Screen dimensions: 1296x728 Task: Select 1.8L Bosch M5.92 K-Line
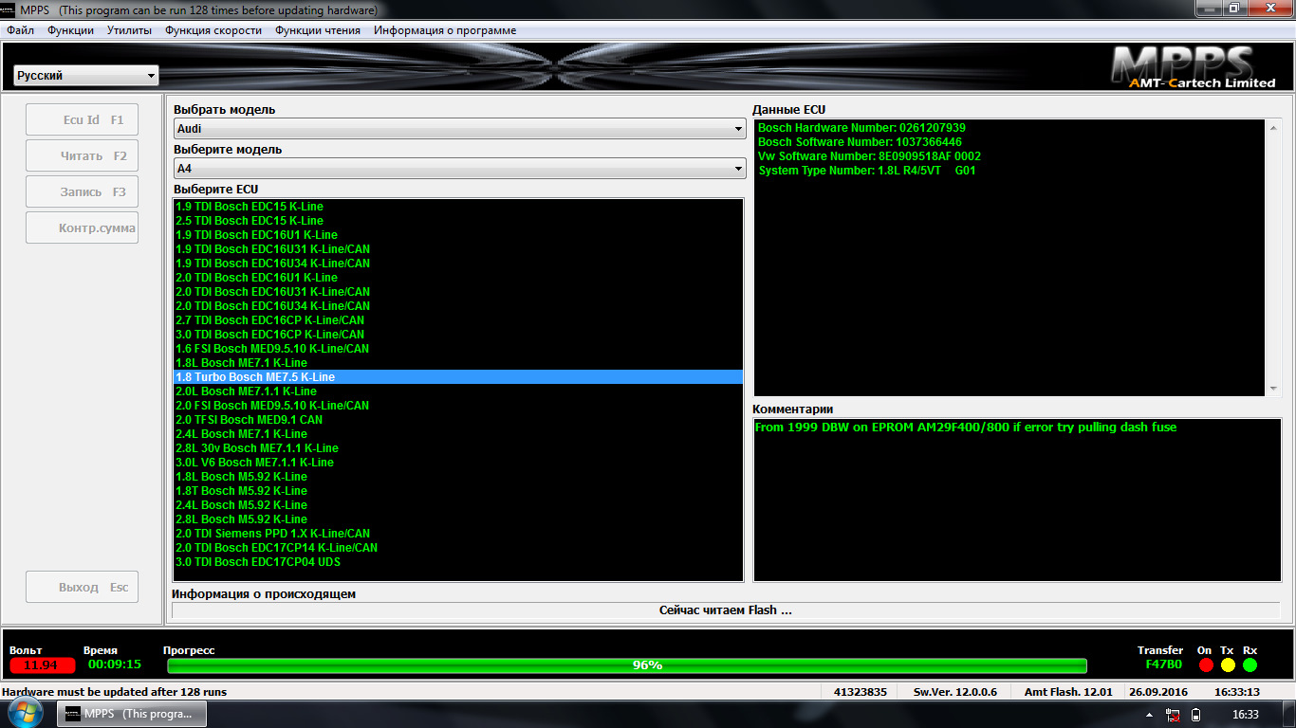tap(458, 477)
